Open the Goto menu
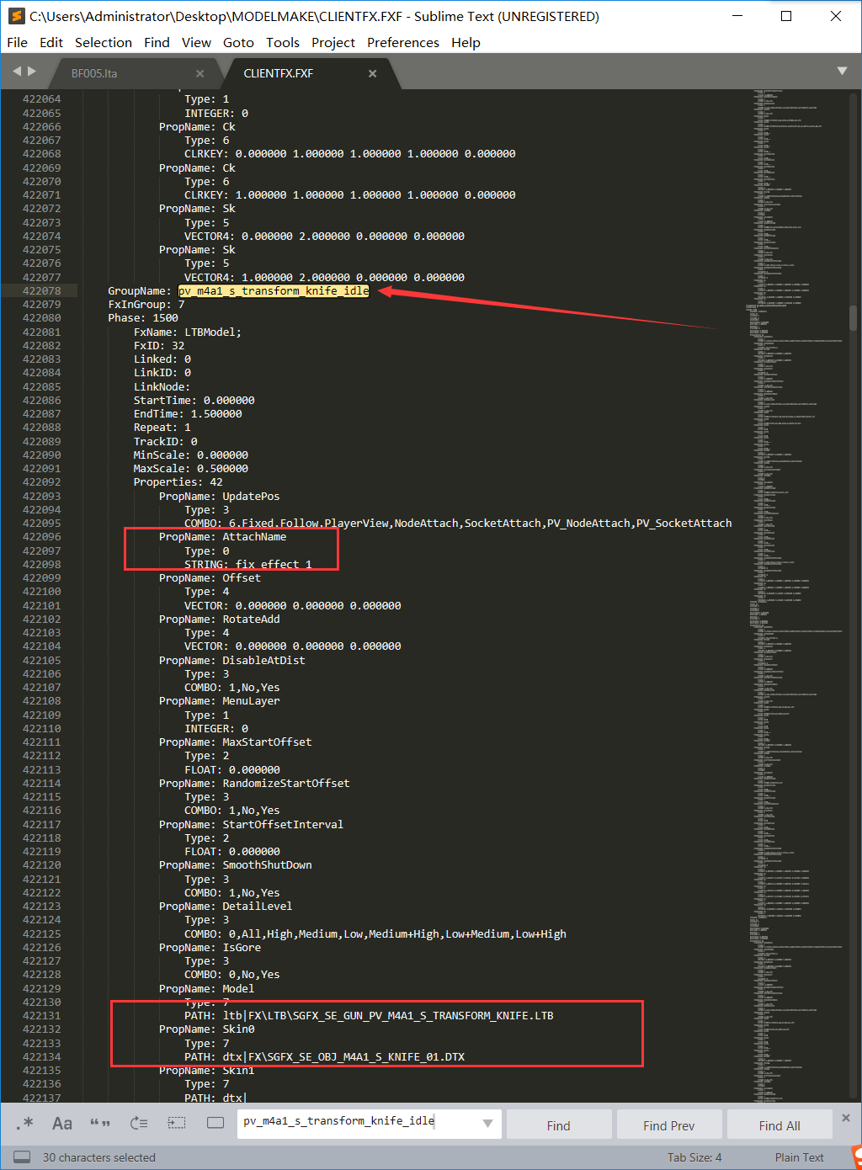This screenshot has width=862, height=1170. 238,42
